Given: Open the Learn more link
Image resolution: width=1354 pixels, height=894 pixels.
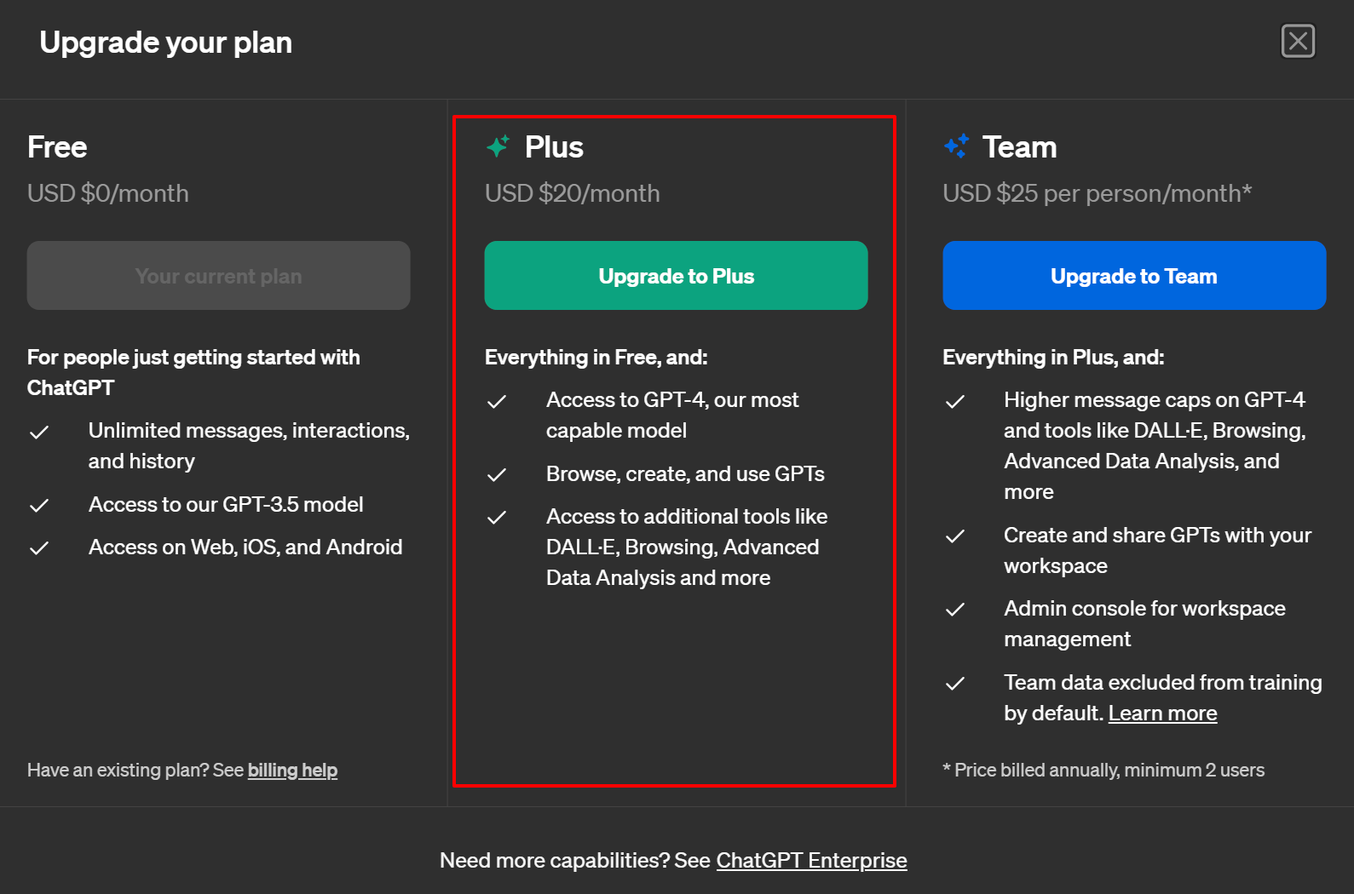Looking at the screenshot, I should [1162, 713].
